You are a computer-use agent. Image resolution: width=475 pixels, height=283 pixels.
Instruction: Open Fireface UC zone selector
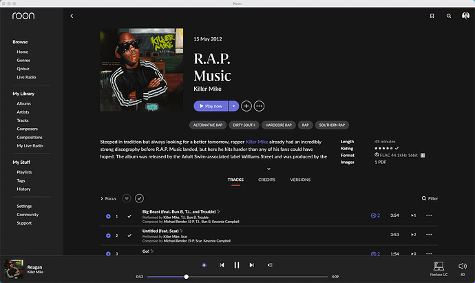click(x=439, y=269)
